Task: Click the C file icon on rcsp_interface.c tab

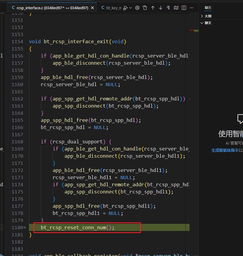Action: [13, 8]
